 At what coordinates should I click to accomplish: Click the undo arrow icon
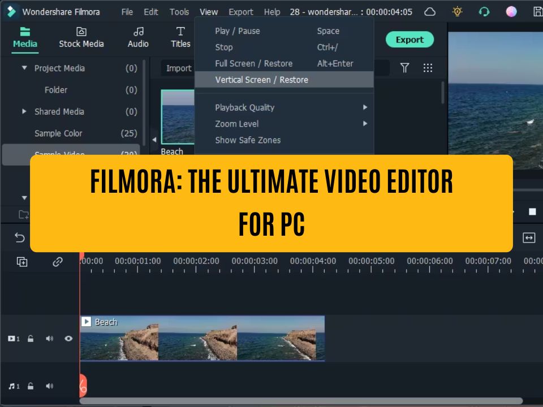[x=20, y=238]
